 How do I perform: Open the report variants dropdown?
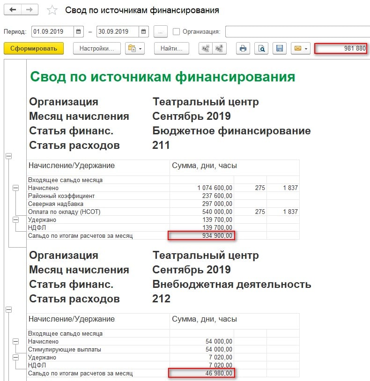(x=135, y=48)
